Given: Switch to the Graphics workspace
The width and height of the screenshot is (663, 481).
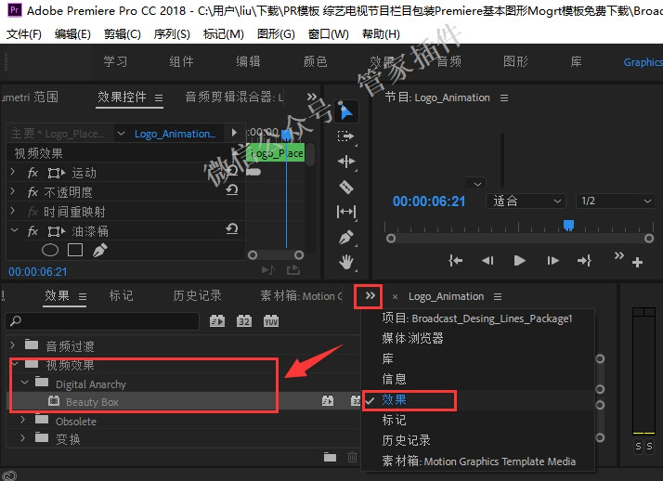Looking at the screenshot, I should 643,62.
